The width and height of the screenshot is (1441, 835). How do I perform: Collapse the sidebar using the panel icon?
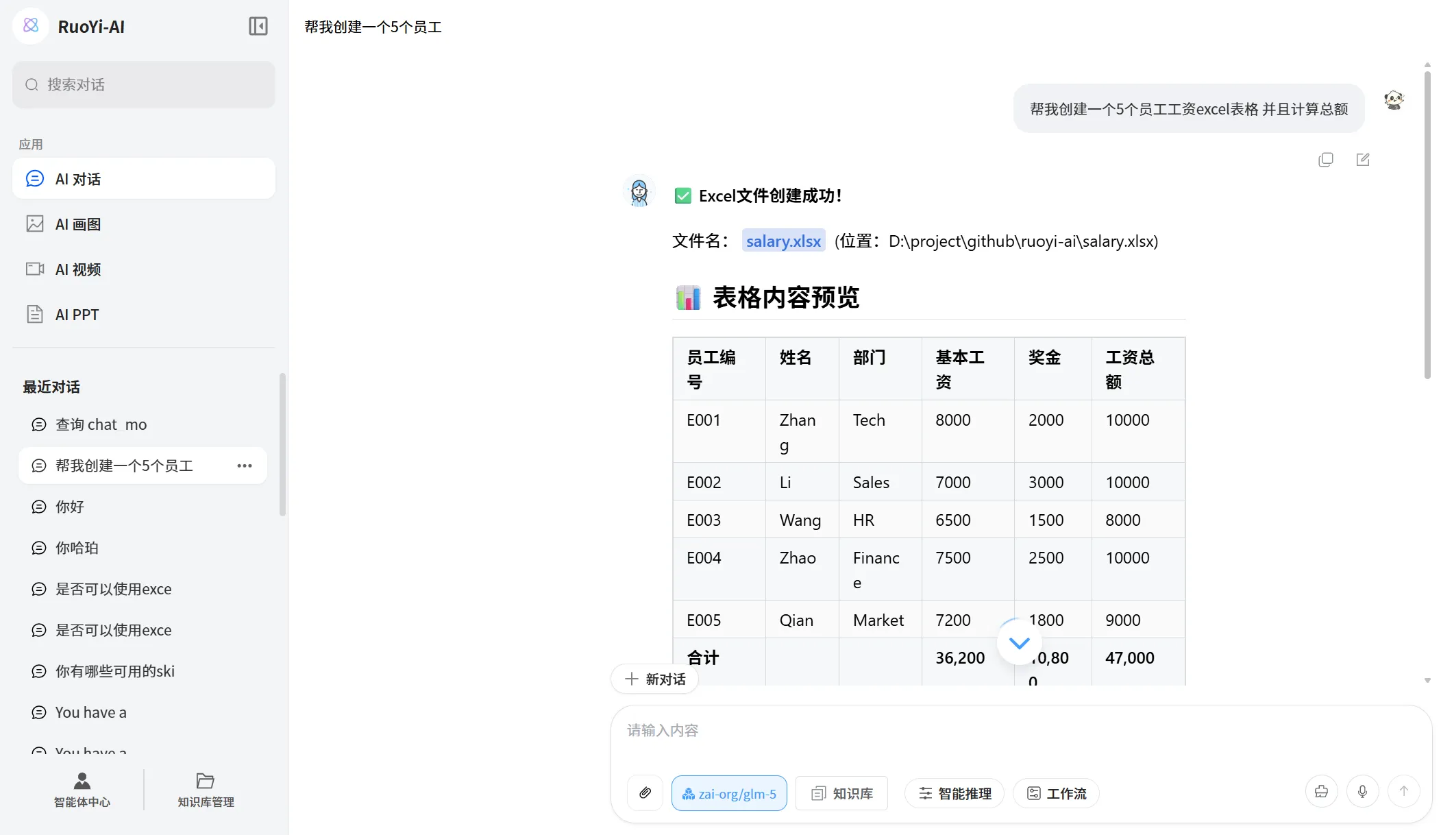coord(258,26)
